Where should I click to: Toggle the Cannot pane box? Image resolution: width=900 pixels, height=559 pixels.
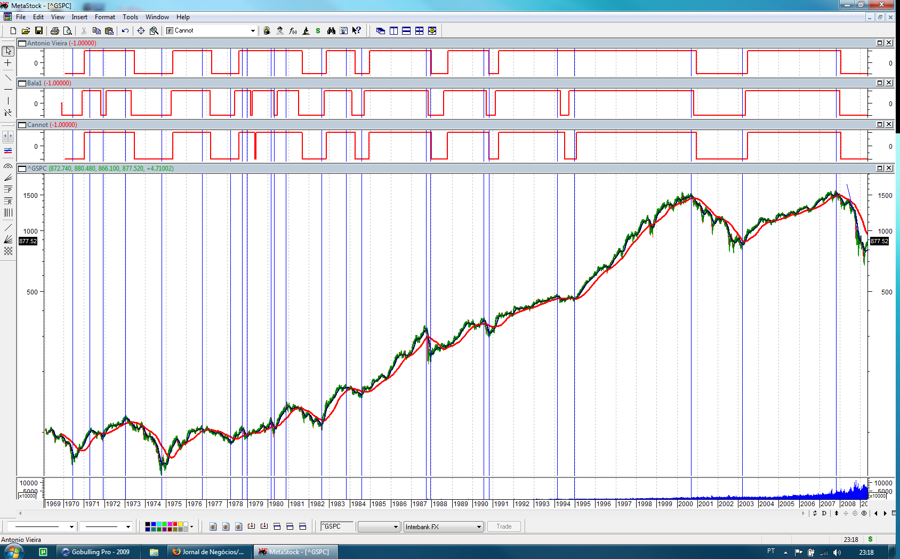22,125
